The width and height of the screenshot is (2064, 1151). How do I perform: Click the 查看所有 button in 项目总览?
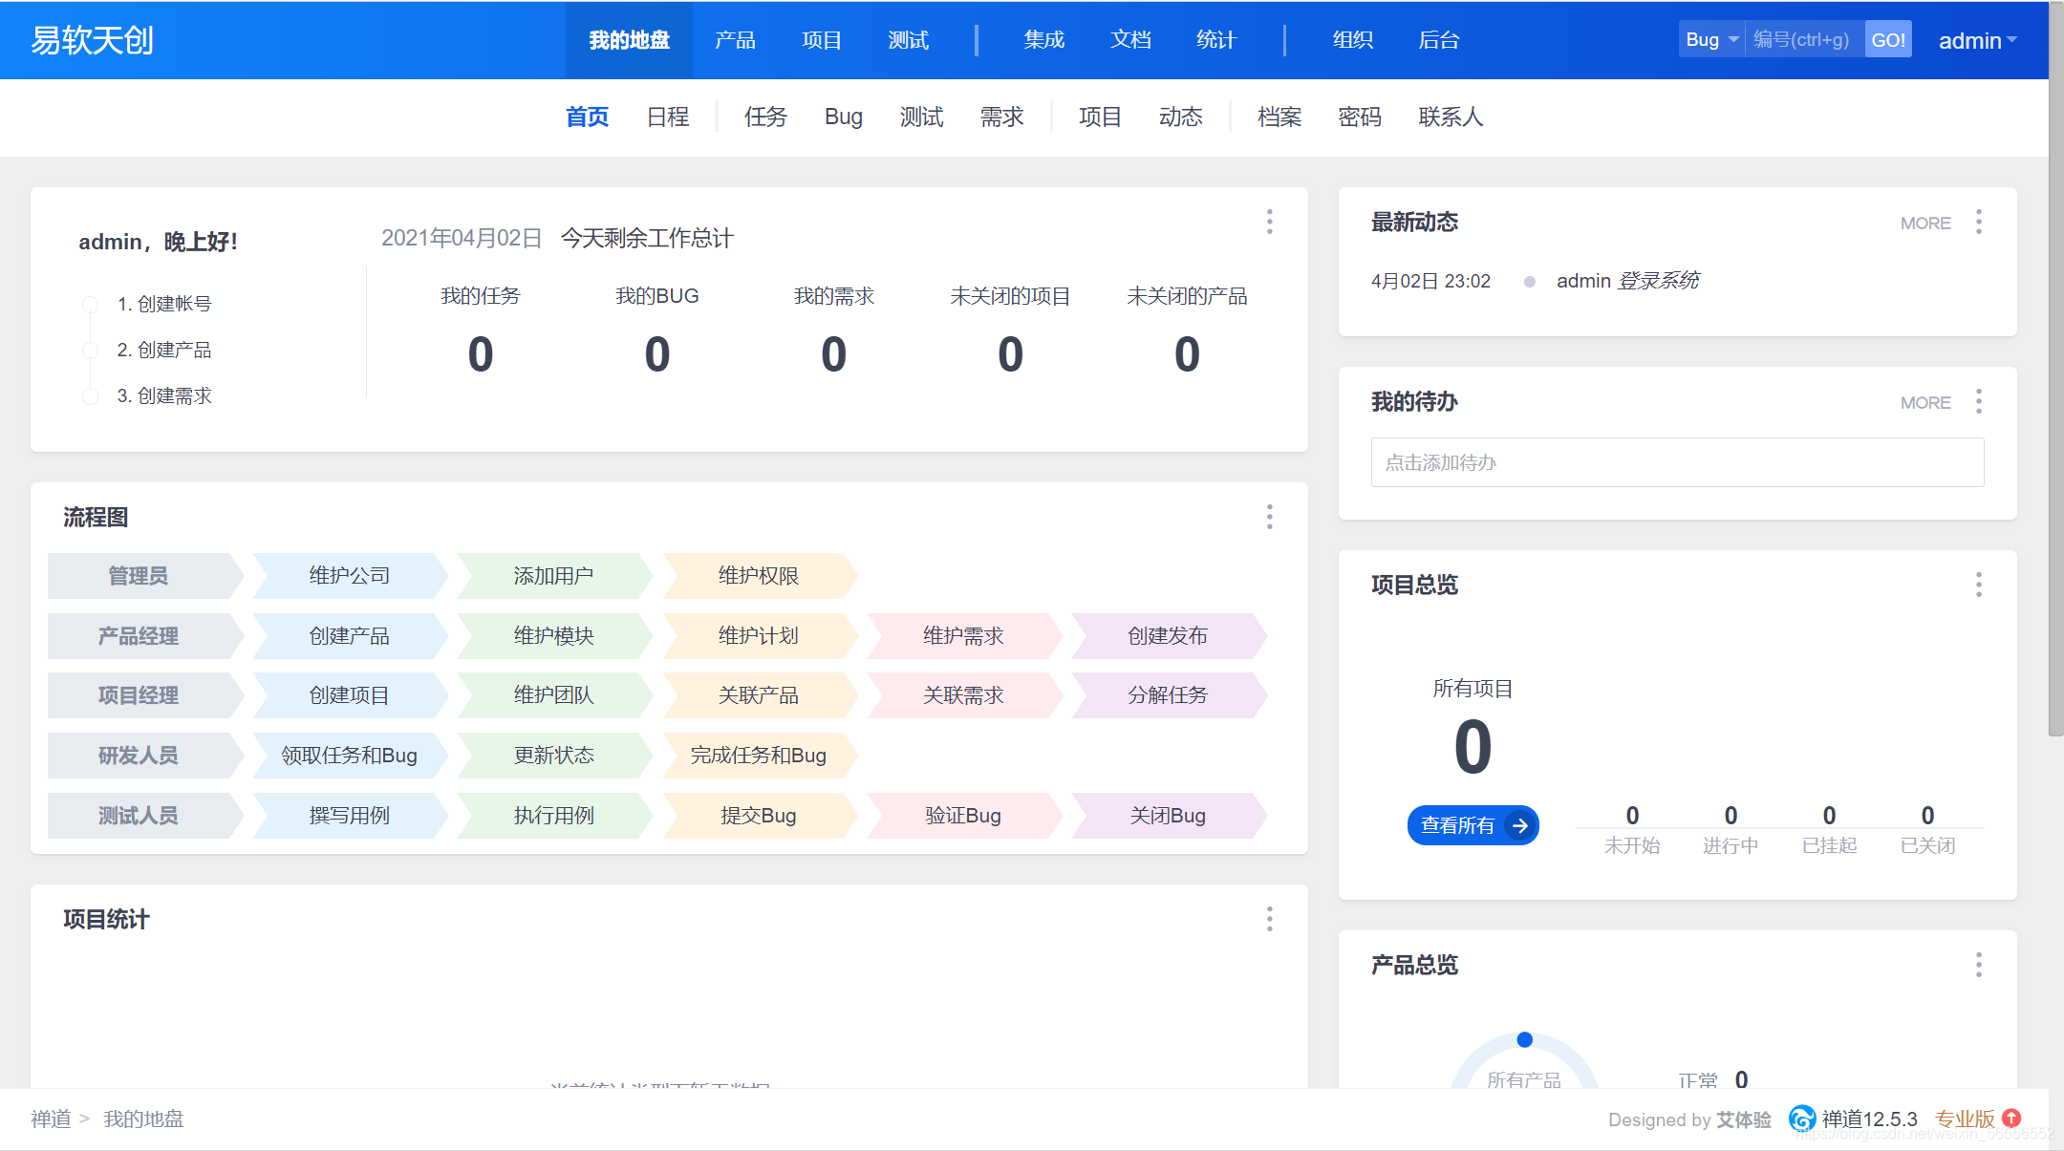[1473, 824]
